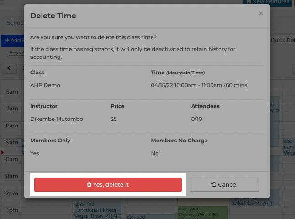Close the Delete Time dialog with X
Viewport: 295px width, 219px height.
(x=261, y=13)
